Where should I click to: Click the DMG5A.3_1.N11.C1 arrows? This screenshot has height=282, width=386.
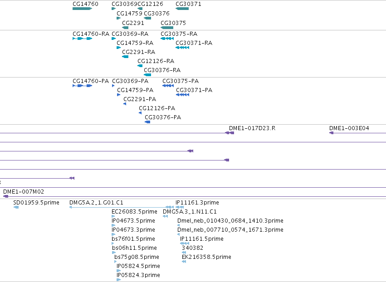coord(166,216)
